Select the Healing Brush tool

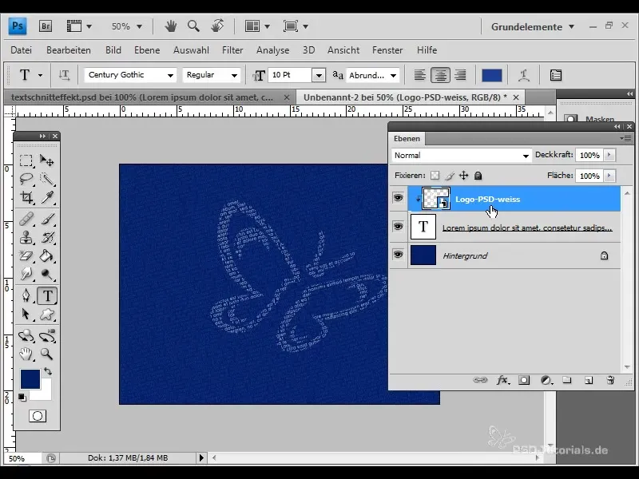tap(26, 220)
